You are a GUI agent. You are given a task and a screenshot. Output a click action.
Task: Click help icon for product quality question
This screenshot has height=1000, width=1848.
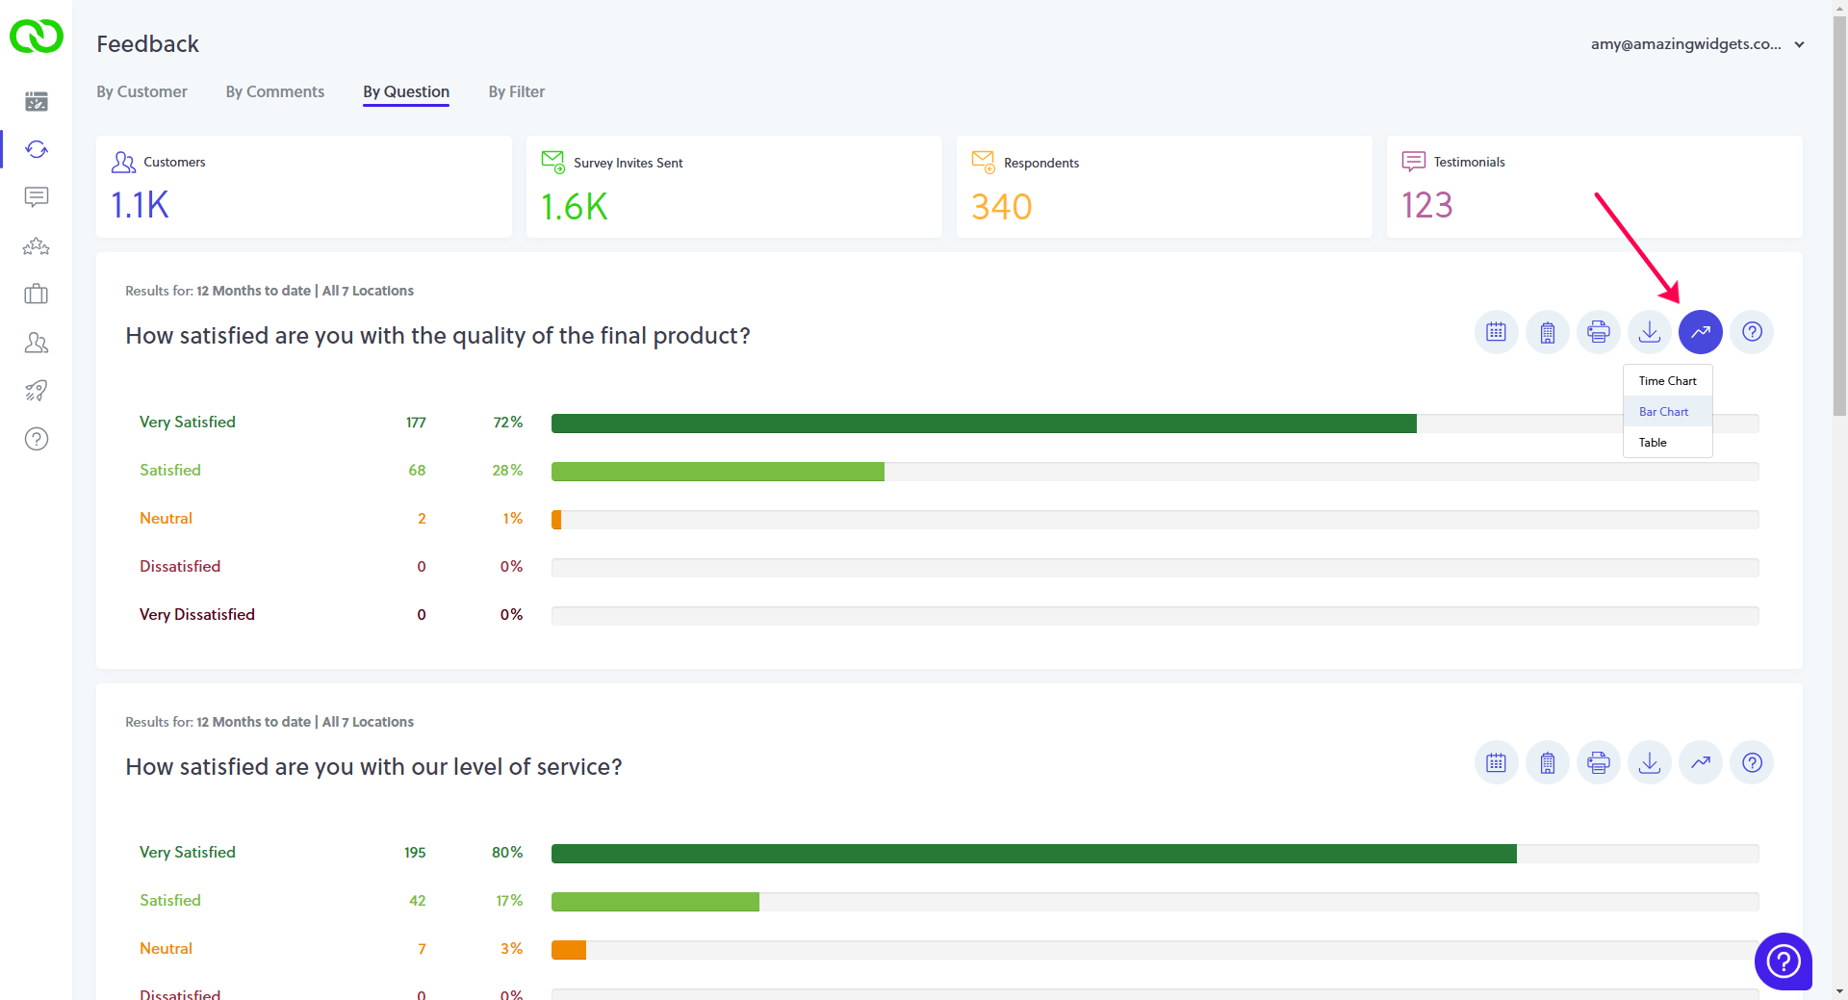(1752, 332)
